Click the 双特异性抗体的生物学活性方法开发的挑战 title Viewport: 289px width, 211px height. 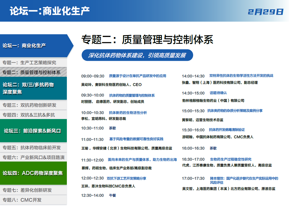pyautogui.click(x=241, y=76)
